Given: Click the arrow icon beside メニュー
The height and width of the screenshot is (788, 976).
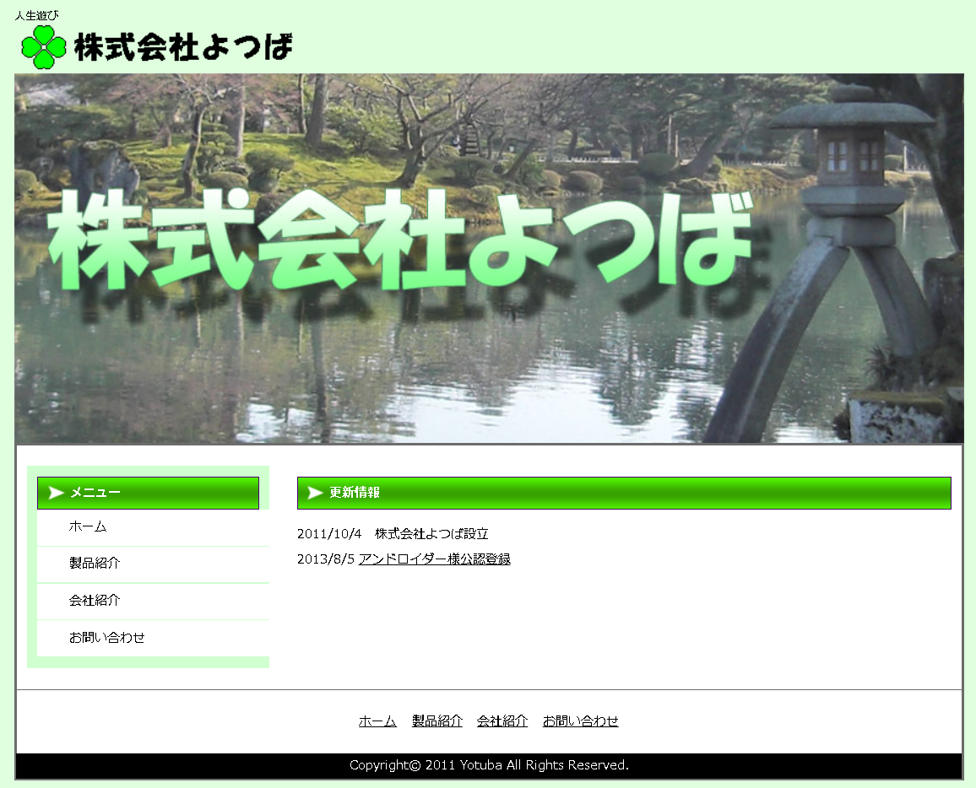Looking at the screenshot, I should pos(57,493).
